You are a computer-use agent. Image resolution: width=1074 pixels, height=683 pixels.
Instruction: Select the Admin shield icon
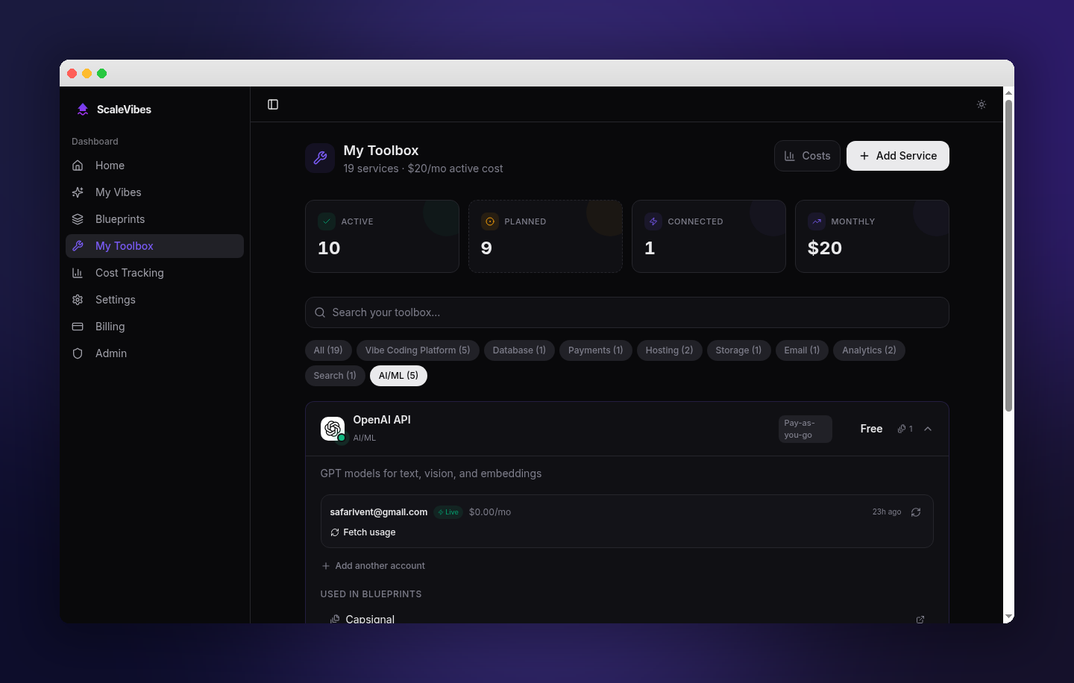click(x=78, y=353)
